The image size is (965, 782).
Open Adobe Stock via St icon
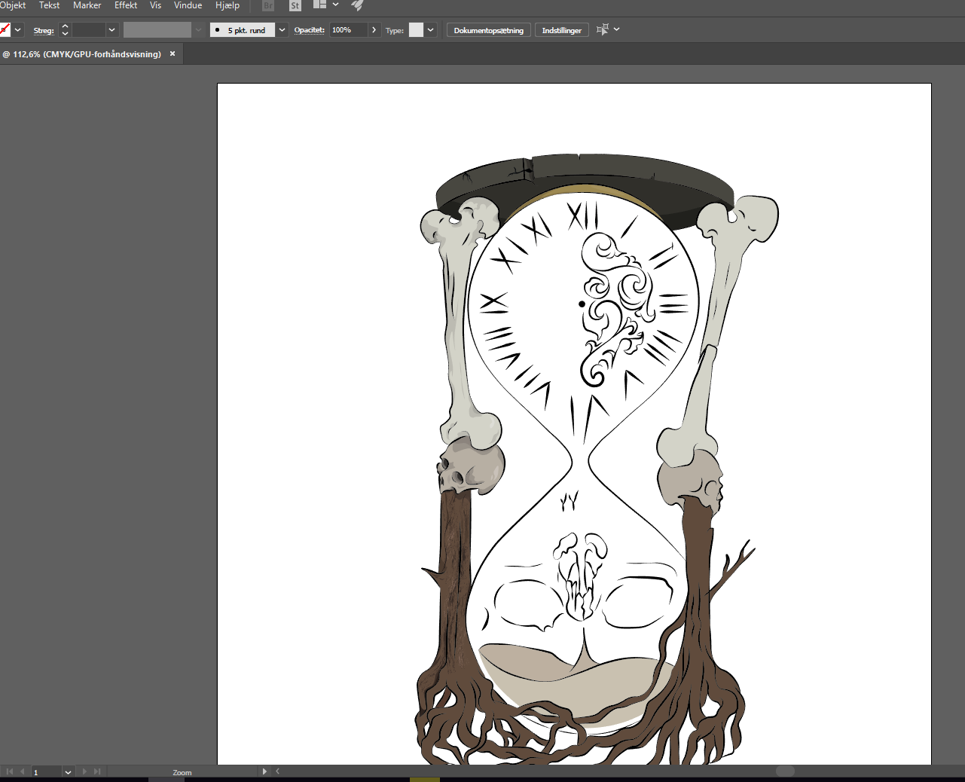pyautogui.click(x=295, y=5)
